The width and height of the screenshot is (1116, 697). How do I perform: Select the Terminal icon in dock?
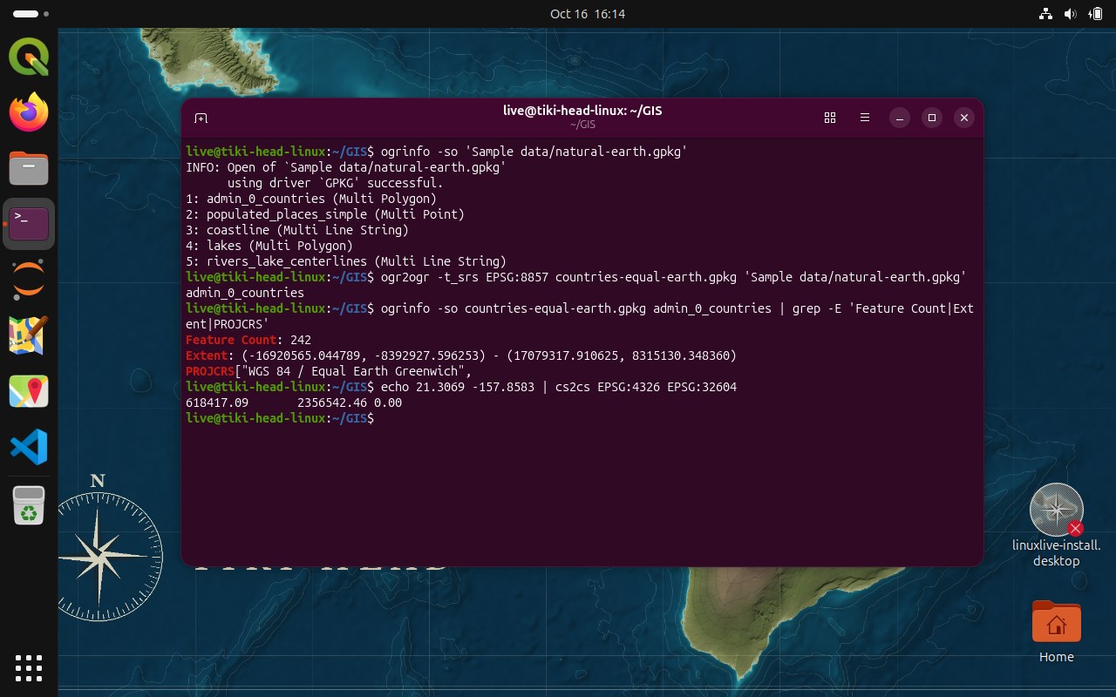(29, 224)
